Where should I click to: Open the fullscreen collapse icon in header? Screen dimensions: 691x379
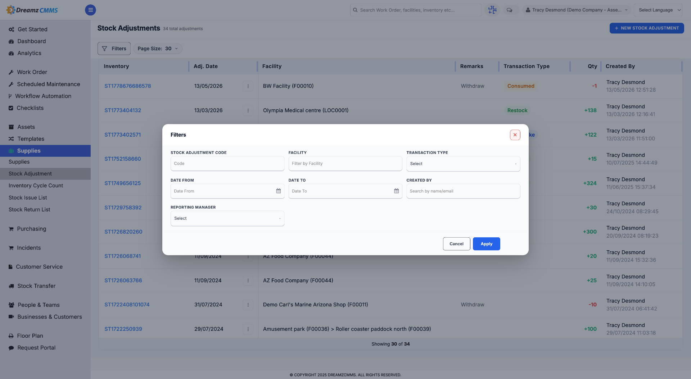point(492,10)
